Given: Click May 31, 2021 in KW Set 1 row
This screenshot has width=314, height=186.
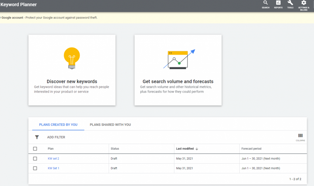Looking at the screenshot, I should (x=185, y=168).
